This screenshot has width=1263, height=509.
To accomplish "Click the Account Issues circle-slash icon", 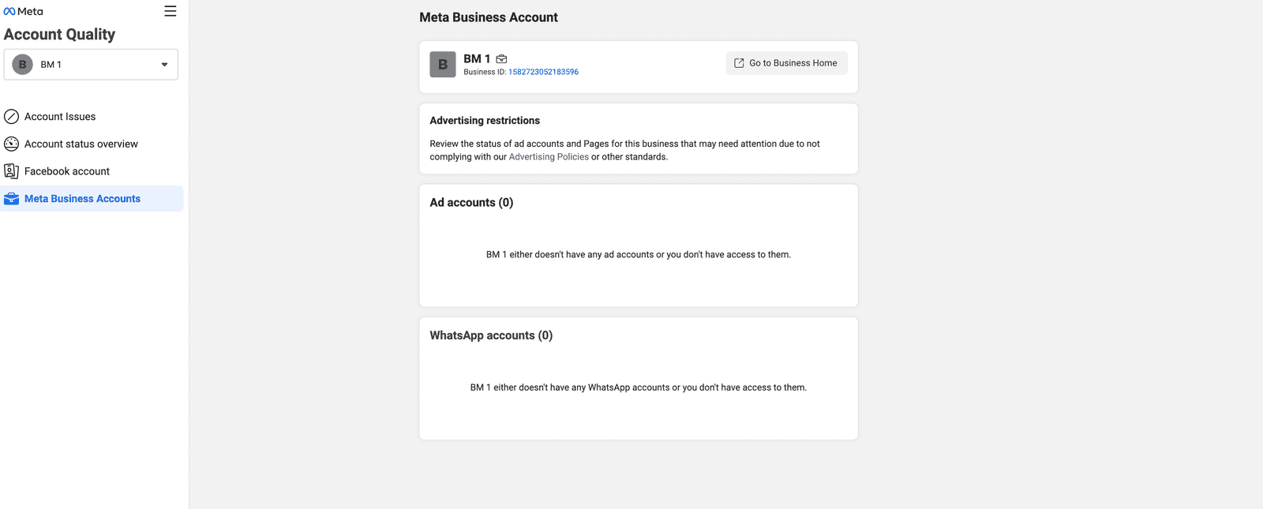I will (x=11, y=117).
